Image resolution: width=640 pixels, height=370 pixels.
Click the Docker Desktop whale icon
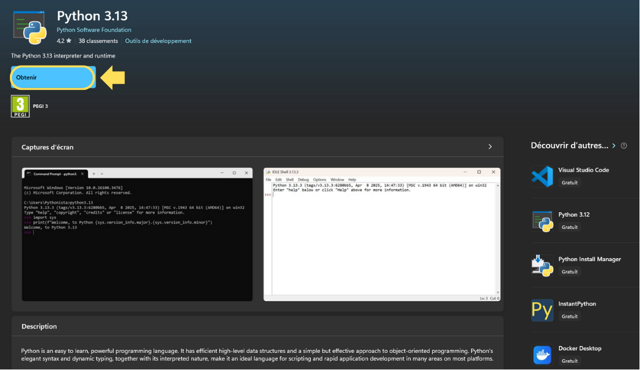(x=542, y=355)
